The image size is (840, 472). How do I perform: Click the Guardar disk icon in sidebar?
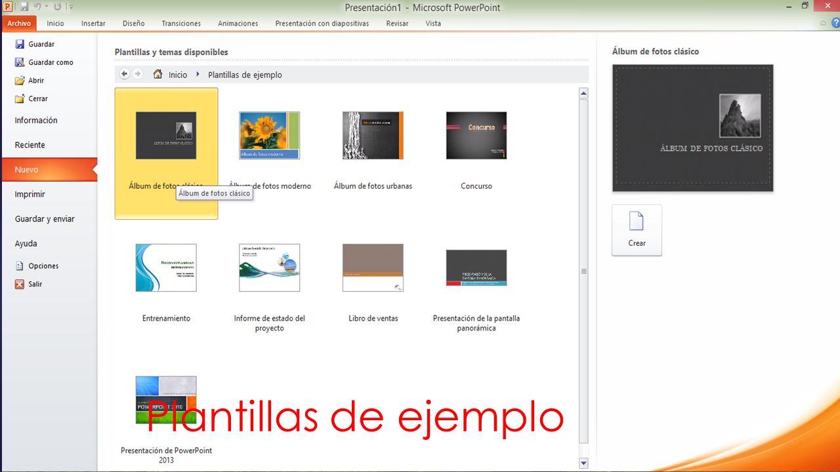click(x=20, y=44)
